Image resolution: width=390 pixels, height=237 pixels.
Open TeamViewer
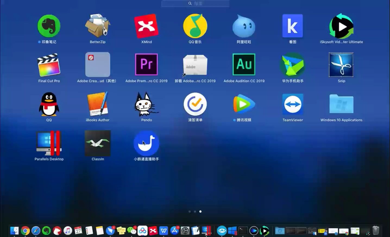[x=292, y=104]
